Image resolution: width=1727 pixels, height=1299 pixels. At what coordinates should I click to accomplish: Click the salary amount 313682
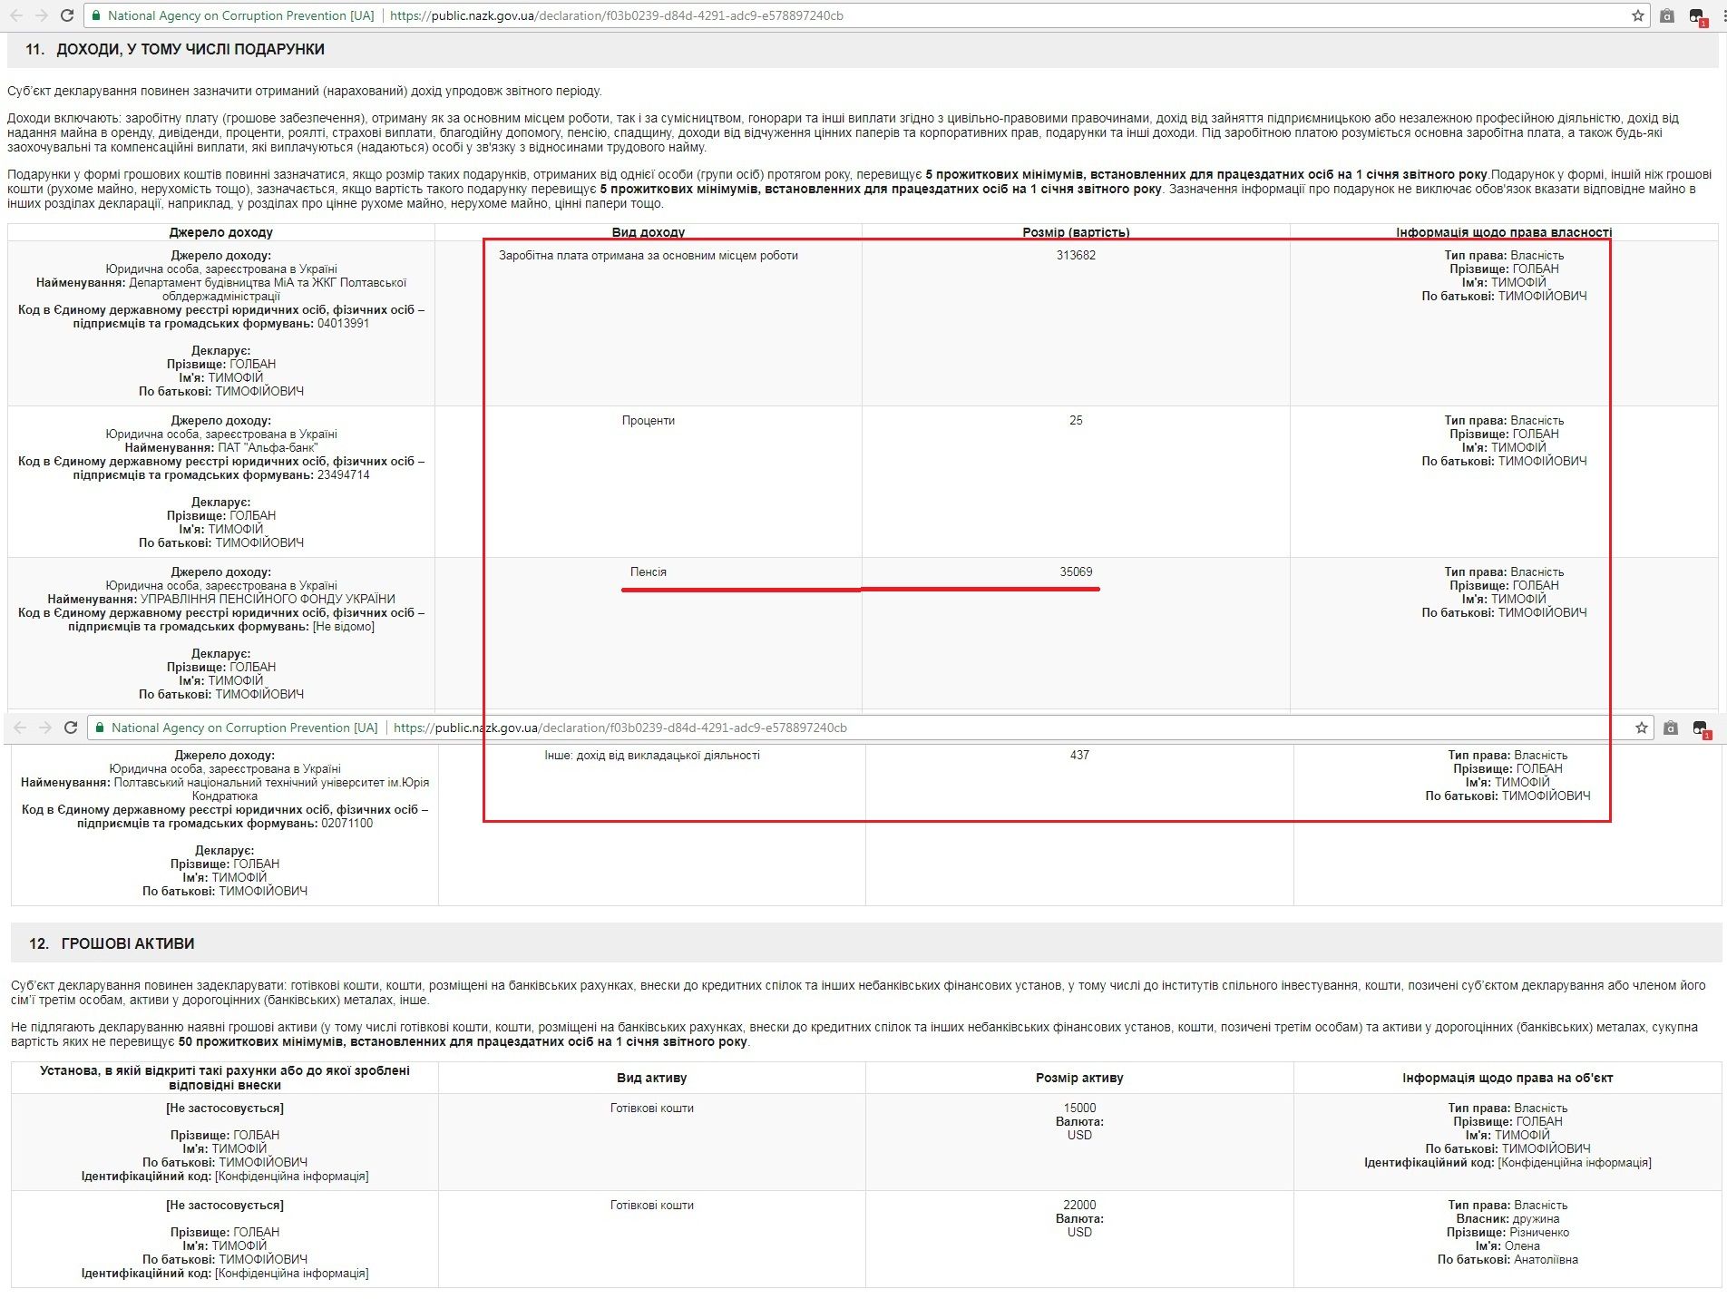click(x=1076, y=255)
